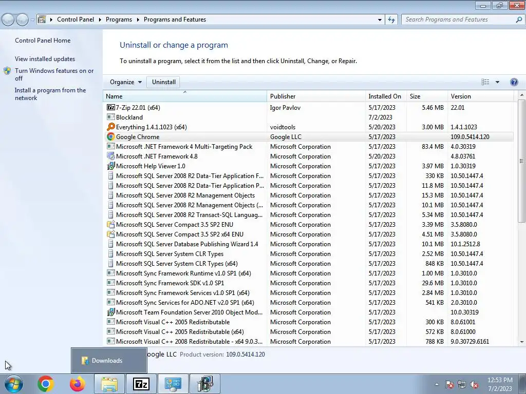
Task: Select Microsoft Sync Services for ADO.NET v2.0 SP1
Action: point(308,303)
